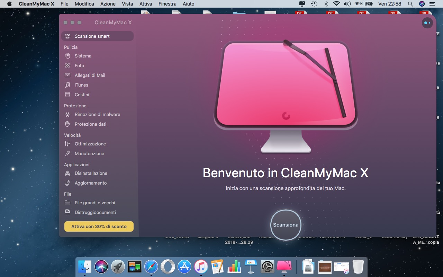Screen dimensions: 443x277
Task: Open the Wi-Fi status menu
Action: tap(336, 4)
